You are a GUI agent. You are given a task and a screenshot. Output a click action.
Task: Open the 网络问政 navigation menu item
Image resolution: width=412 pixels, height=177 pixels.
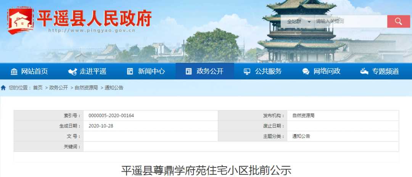pyautogui.click(x=327, y=71)
